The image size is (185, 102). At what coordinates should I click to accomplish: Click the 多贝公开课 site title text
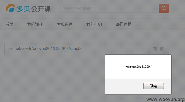tap(34, 9)
